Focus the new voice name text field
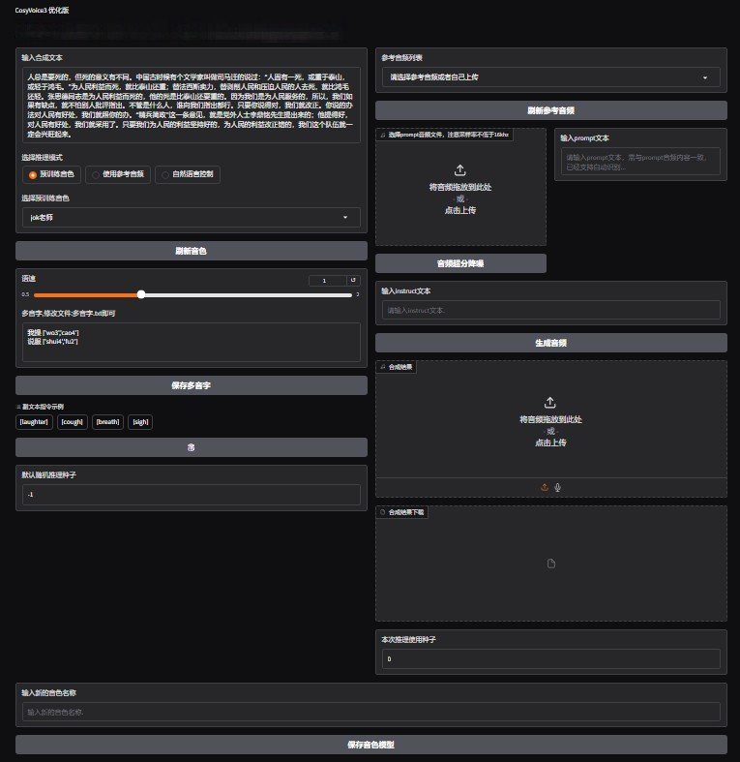 [x=370, y=712]
